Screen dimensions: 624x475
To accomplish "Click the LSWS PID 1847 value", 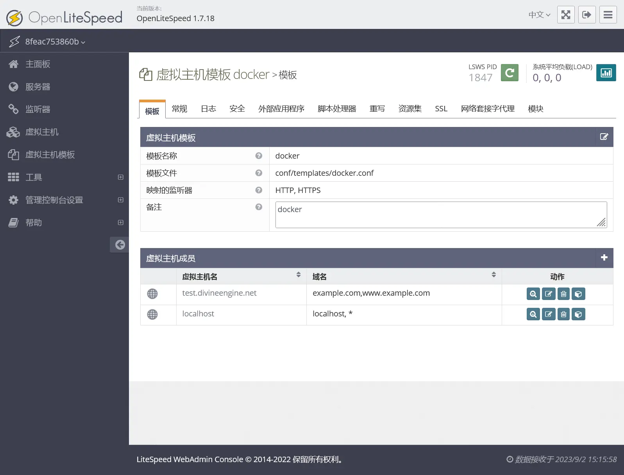I will point(481,78).
